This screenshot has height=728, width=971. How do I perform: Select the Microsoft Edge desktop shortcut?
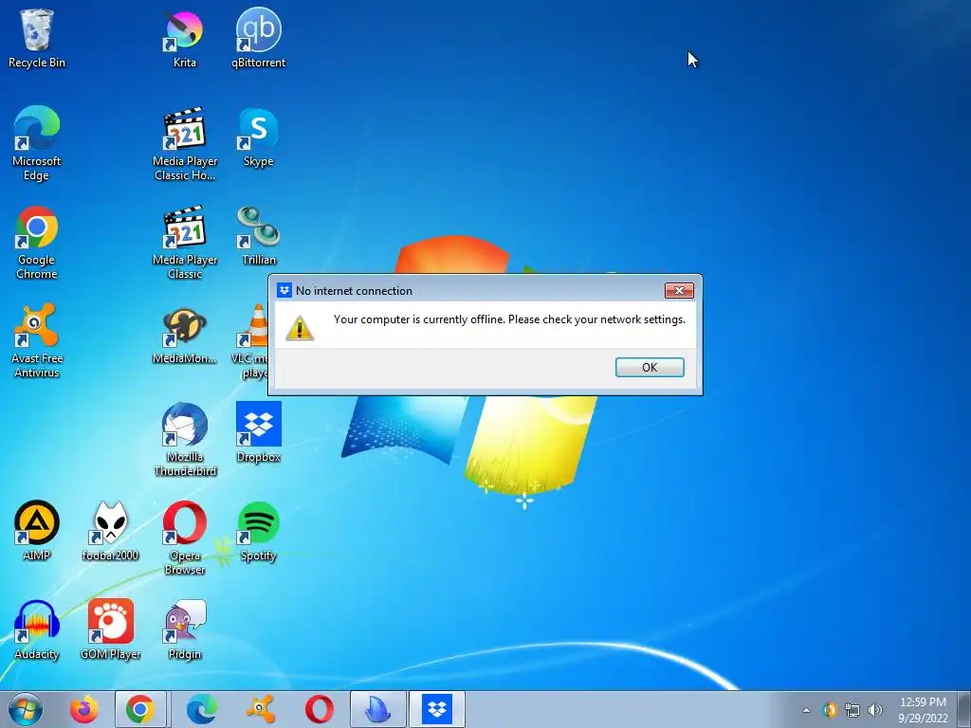coord(37,143)
